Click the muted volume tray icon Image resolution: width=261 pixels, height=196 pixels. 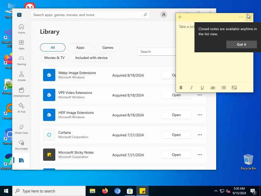tap(228, 191)
